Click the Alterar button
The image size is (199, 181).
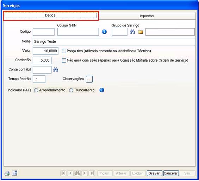[x=122, y=173]
